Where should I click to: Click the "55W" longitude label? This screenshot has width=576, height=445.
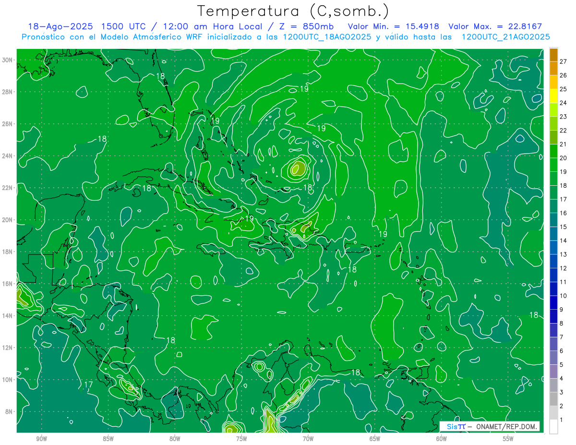click(508, 439)
